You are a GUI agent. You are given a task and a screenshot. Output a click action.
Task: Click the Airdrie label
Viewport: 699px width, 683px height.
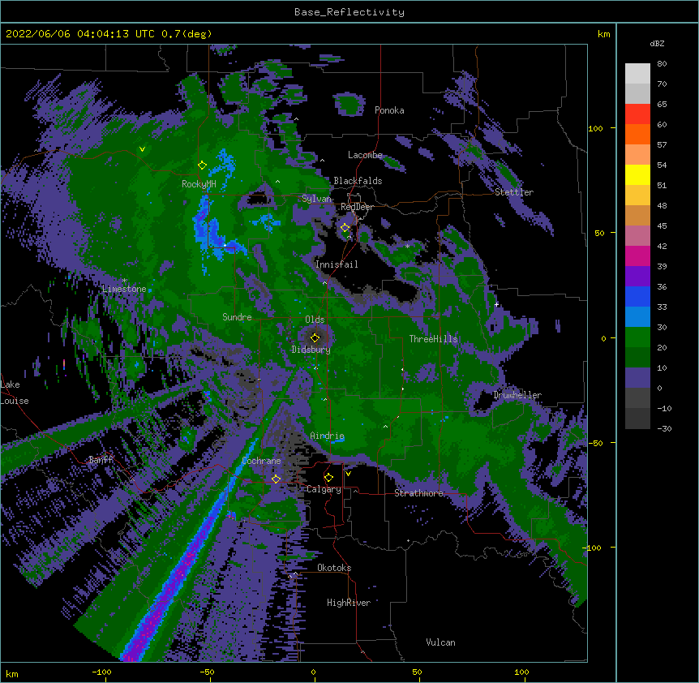327,436
